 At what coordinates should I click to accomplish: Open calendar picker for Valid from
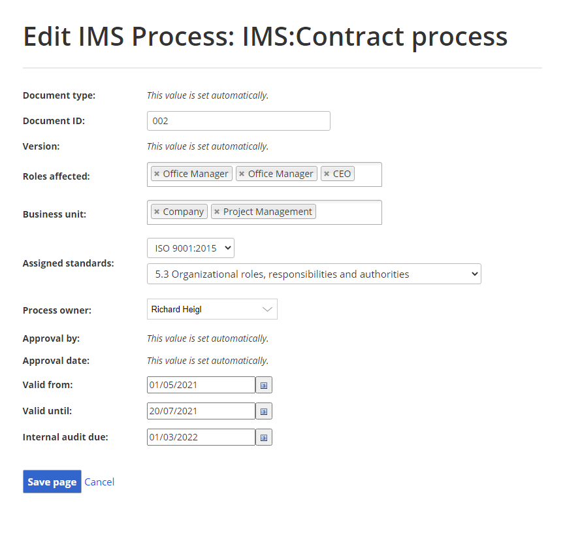click(x=264, y=385)
